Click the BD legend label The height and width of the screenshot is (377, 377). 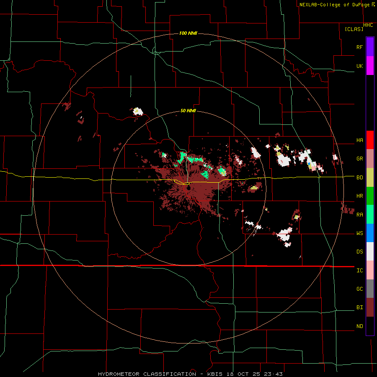point(359,178)
